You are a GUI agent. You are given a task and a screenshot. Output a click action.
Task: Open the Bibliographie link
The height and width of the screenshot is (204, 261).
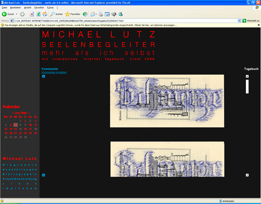pos(19,174)
